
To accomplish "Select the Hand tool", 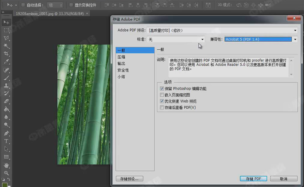I will pos(7,165).
